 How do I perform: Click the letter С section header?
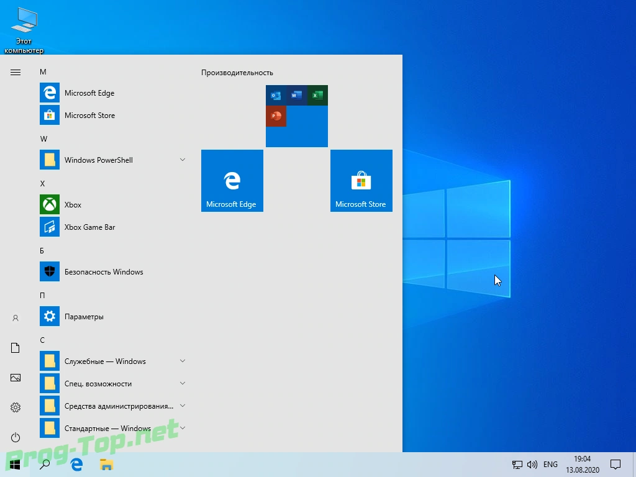click(42, 340)
